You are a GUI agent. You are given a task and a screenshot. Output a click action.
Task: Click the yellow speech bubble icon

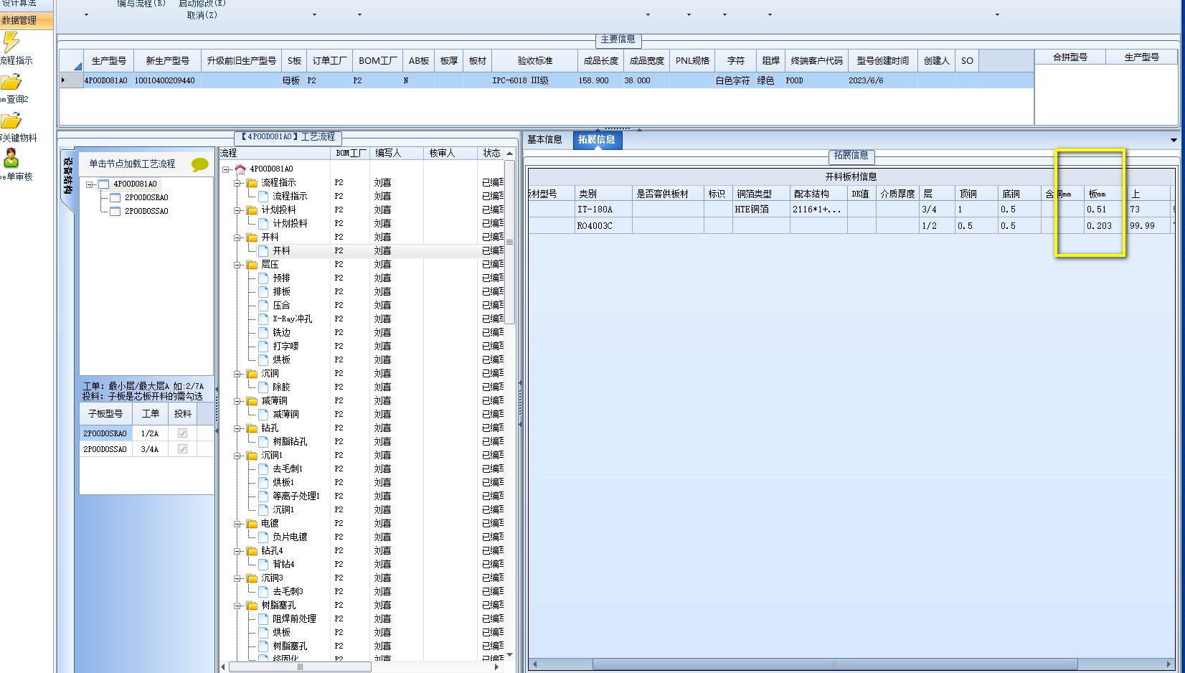click(x=200, y=164)
